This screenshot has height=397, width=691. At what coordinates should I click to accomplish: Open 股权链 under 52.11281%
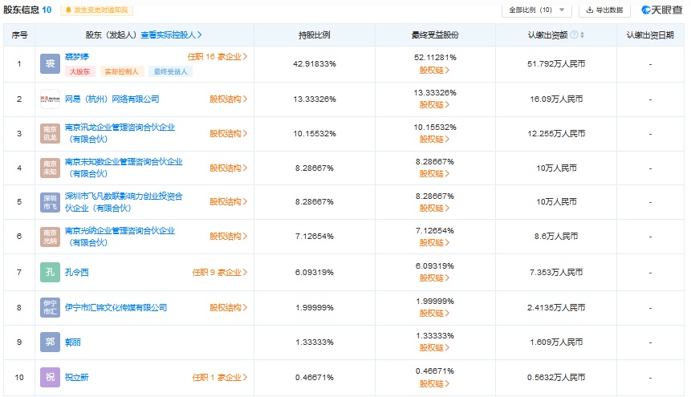point(434,70)
